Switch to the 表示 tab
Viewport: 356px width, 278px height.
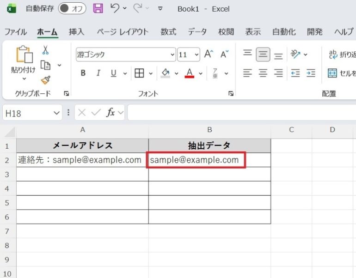point(253,32)
